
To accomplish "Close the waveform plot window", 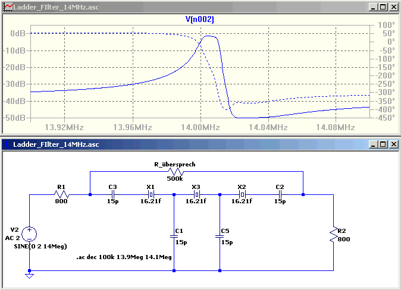I will 394,7.
